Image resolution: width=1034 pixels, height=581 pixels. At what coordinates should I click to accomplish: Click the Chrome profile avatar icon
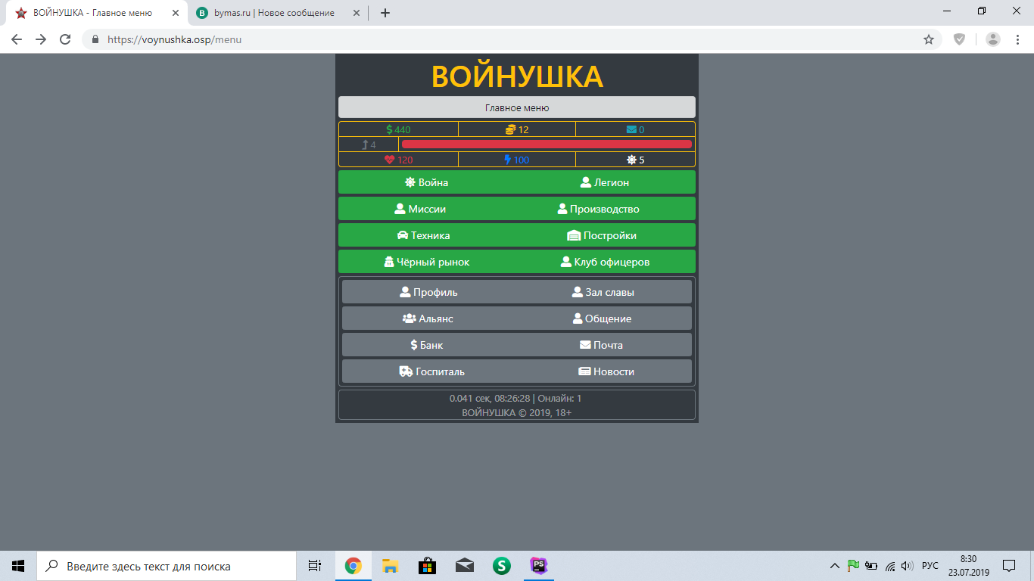(x=993, y=39)
